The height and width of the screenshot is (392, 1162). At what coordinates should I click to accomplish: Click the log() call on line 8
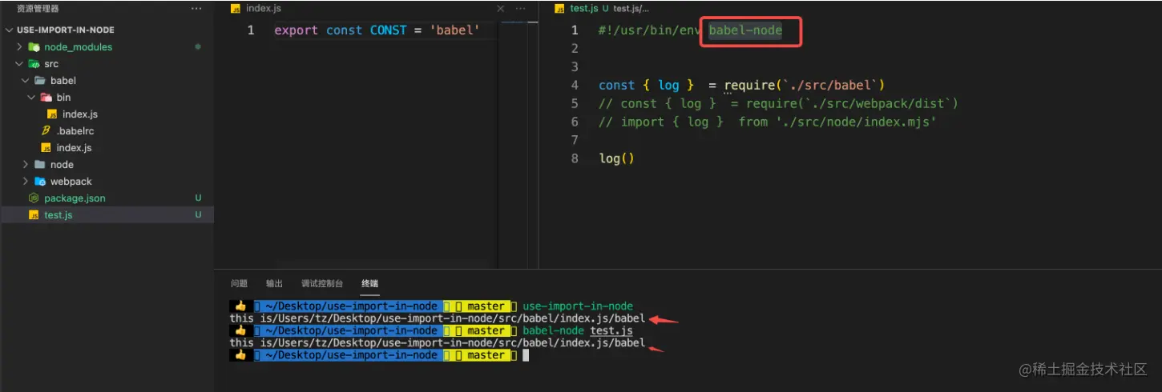pyautogui.click(x=616, y=158)
